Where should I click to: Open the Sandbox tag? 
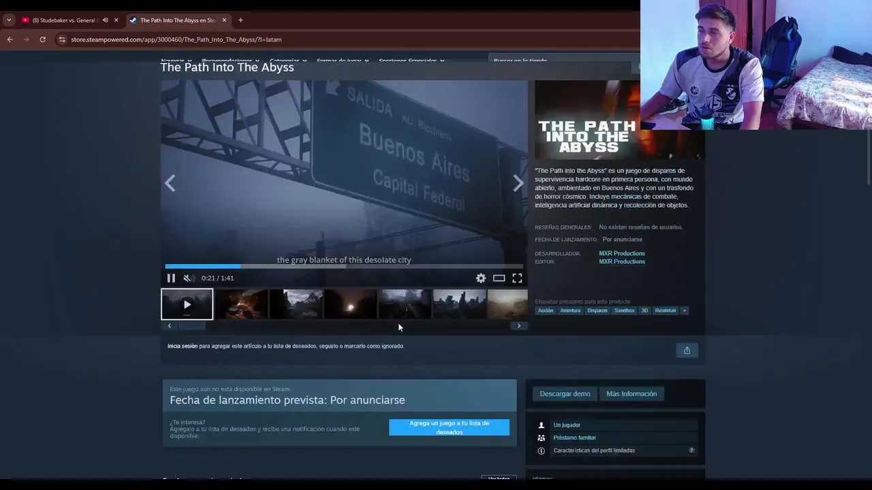pyautogui.click(x=624, y=310)
